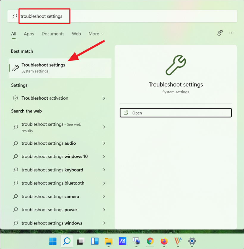Open the computer monitor app icon in taskbar
The width and height of the screenshot is (244, 249).
136,241
